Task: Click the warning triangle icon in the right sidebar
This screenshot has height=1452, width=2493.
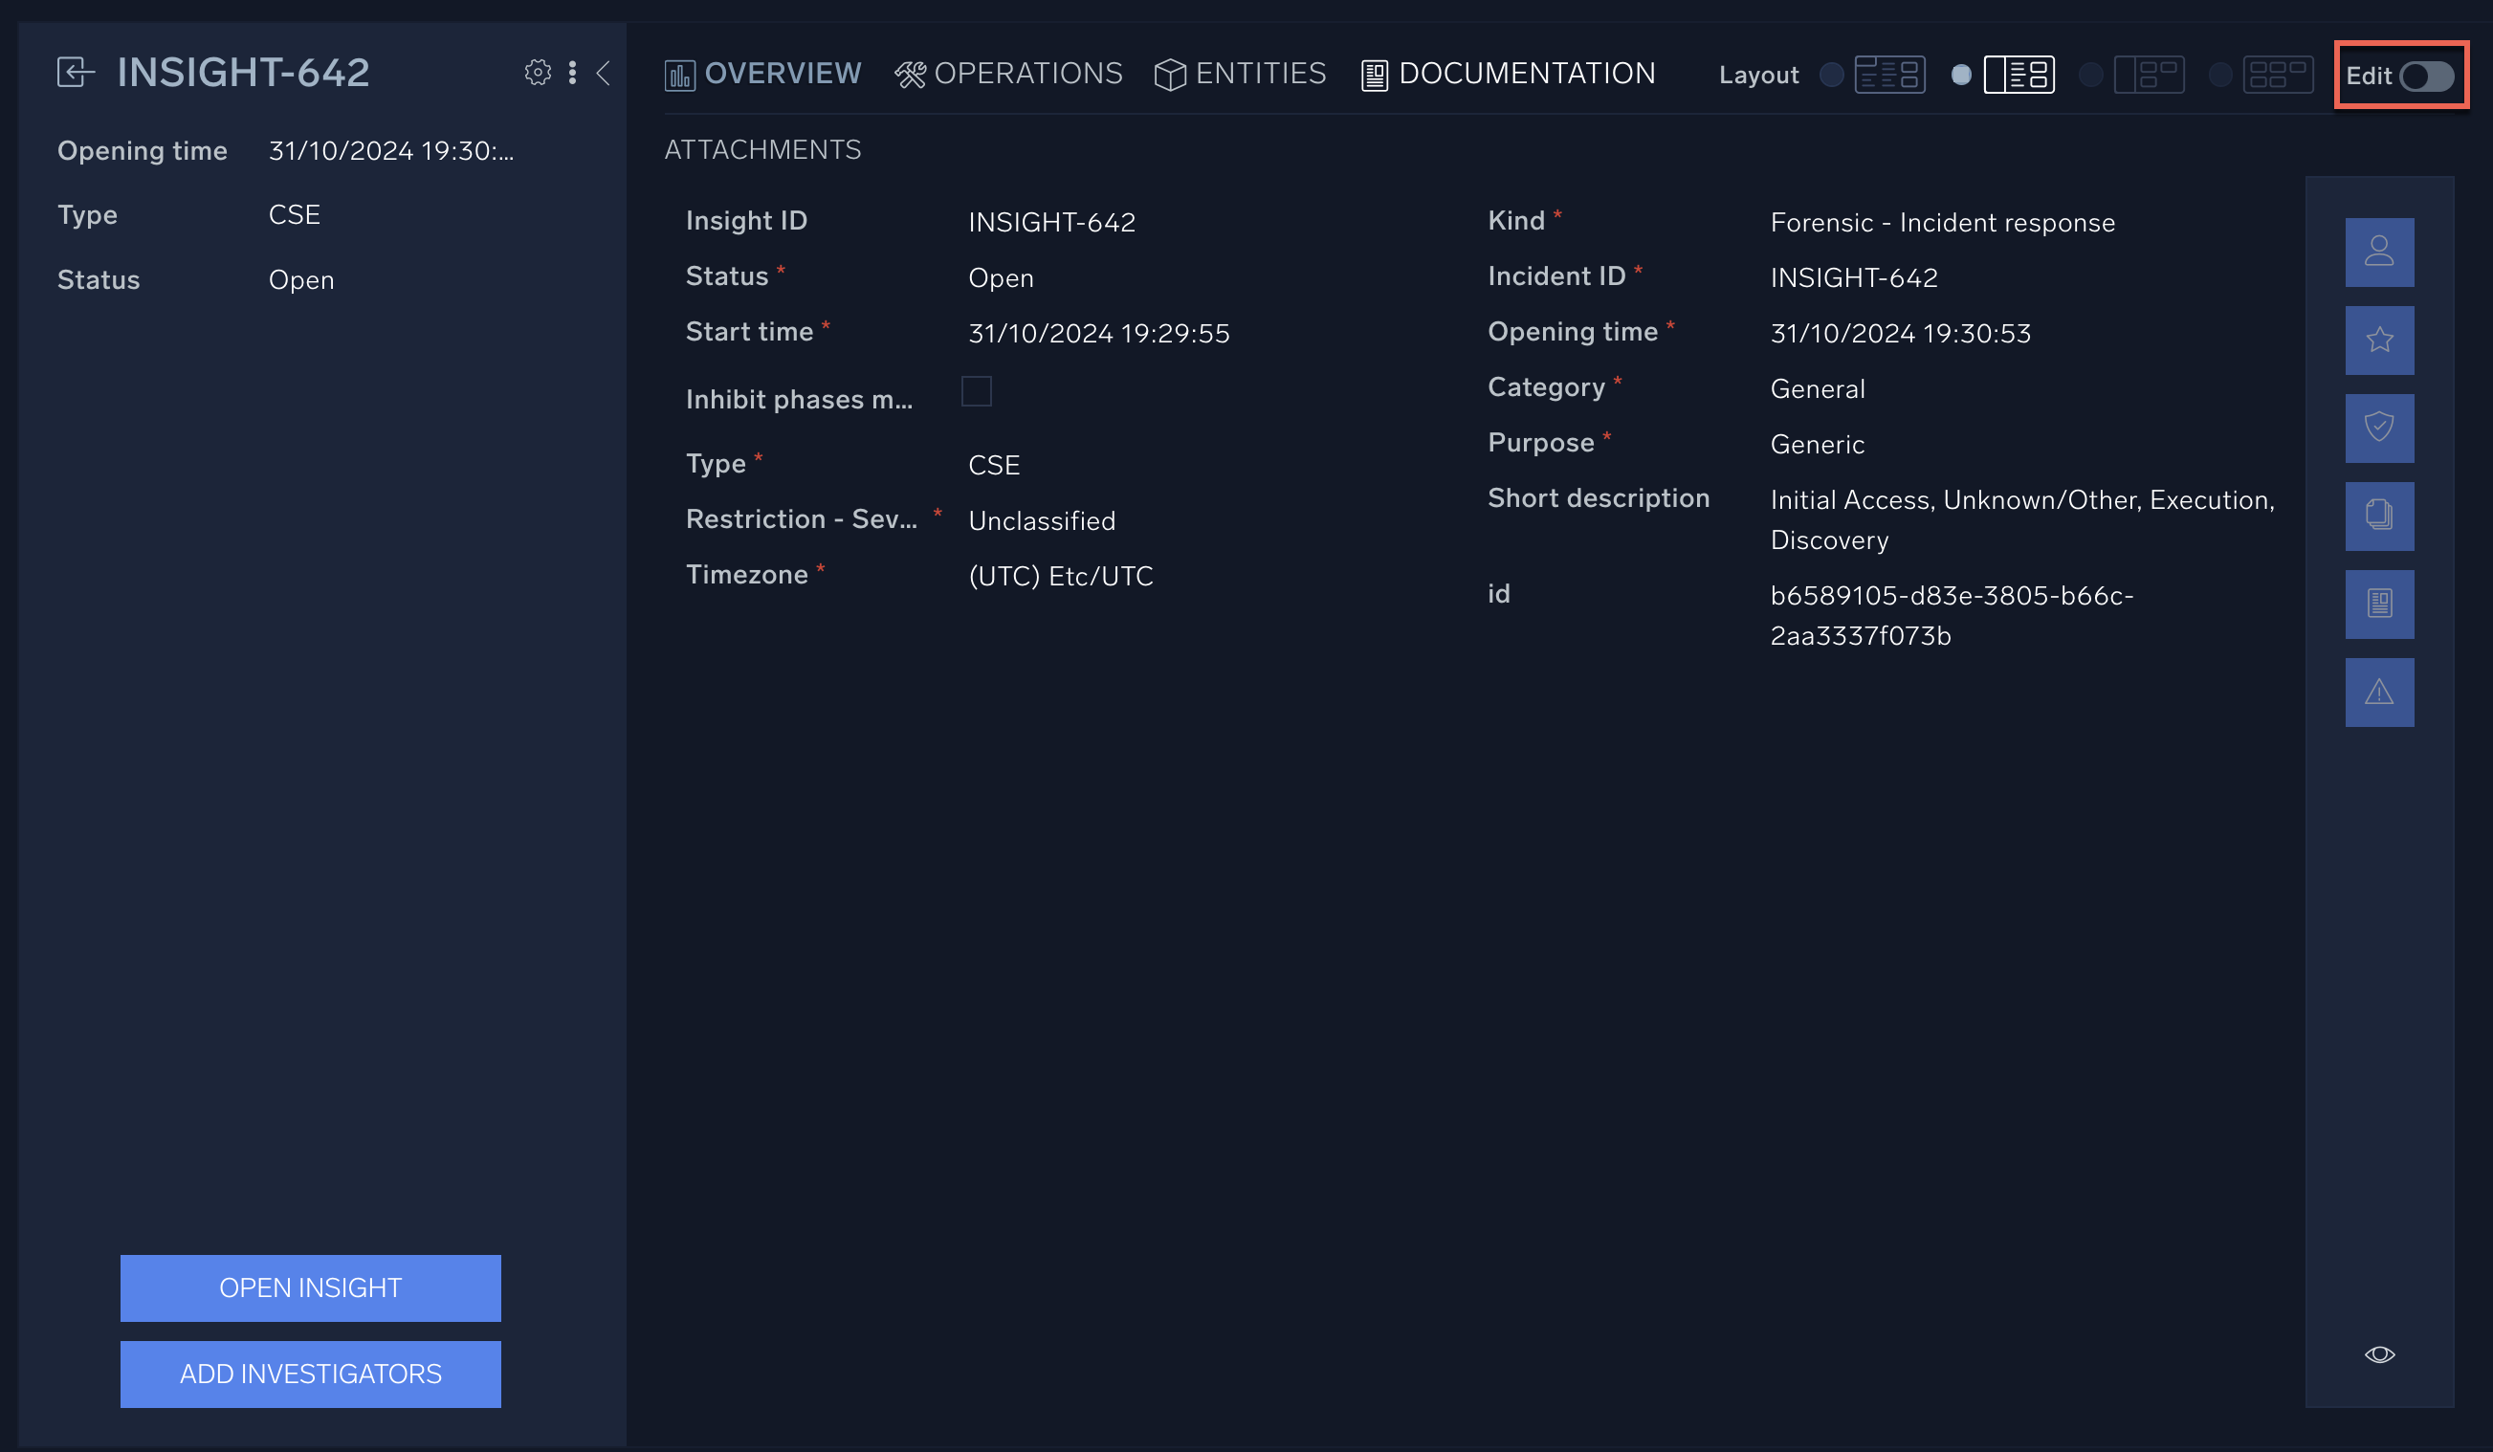Action: coord(2378,692)
